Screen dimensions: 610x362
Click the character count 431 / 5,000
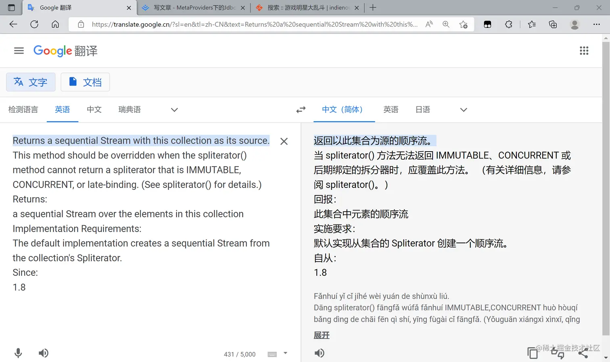240,354
